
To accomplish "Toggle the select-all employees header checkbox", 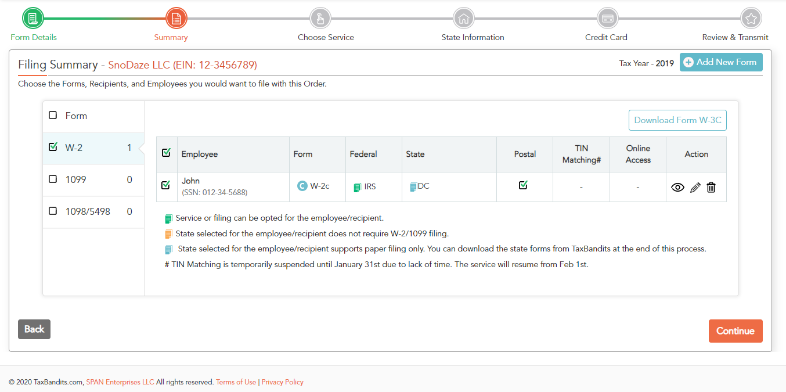I will click(x=166, y=153).
